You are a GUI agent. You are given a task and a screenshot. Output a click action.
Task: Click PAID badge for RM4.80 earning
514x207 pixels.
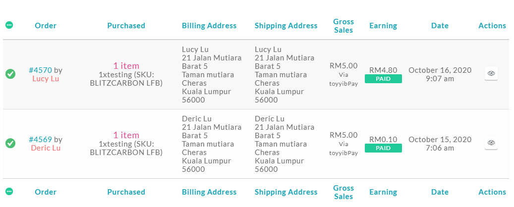383,79
